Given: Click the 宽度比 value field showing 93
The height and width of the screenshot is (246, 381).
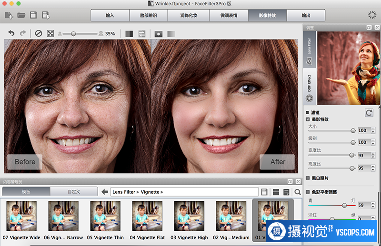Looking at the screenshot, I should click(364, 156).
